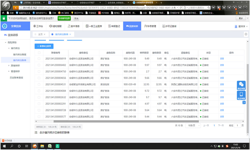The height and width of the screenshot is (150, 250).
Task: Select the checkbox for 2021341200004531
Action: pyautogui.click(x=38, y=84)
